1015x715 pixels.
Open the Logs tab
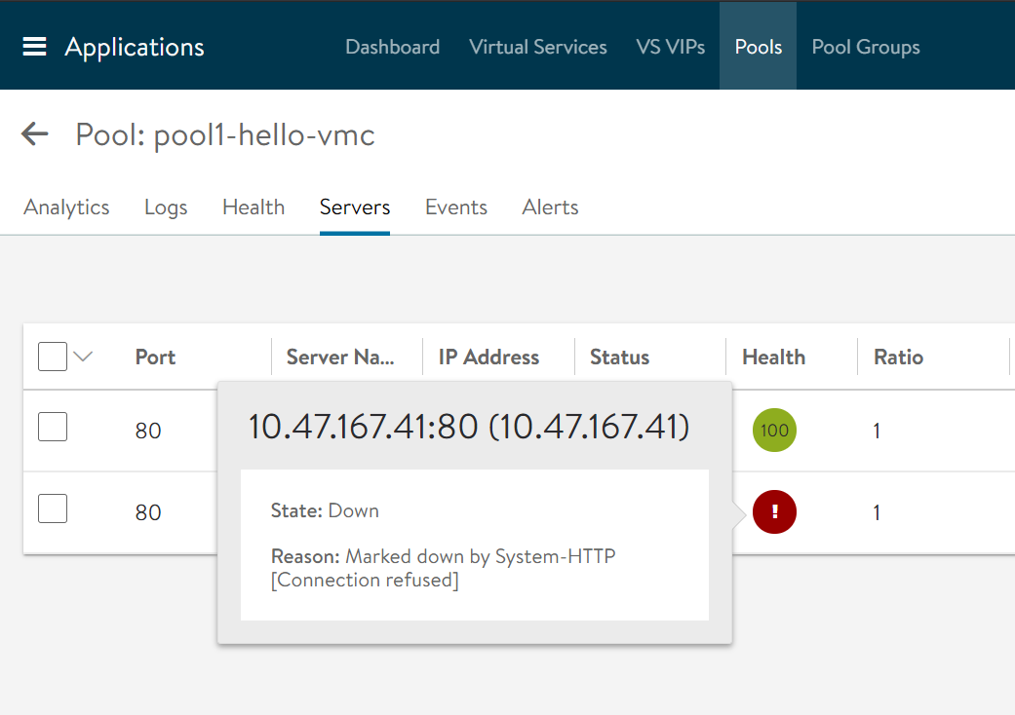[x=166, y=207]
